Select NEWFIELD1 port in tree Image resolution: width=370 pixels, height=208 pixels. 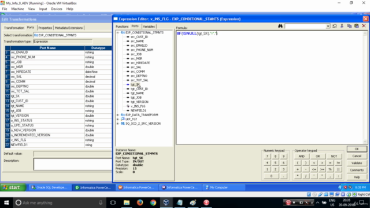tap(138, 110)
